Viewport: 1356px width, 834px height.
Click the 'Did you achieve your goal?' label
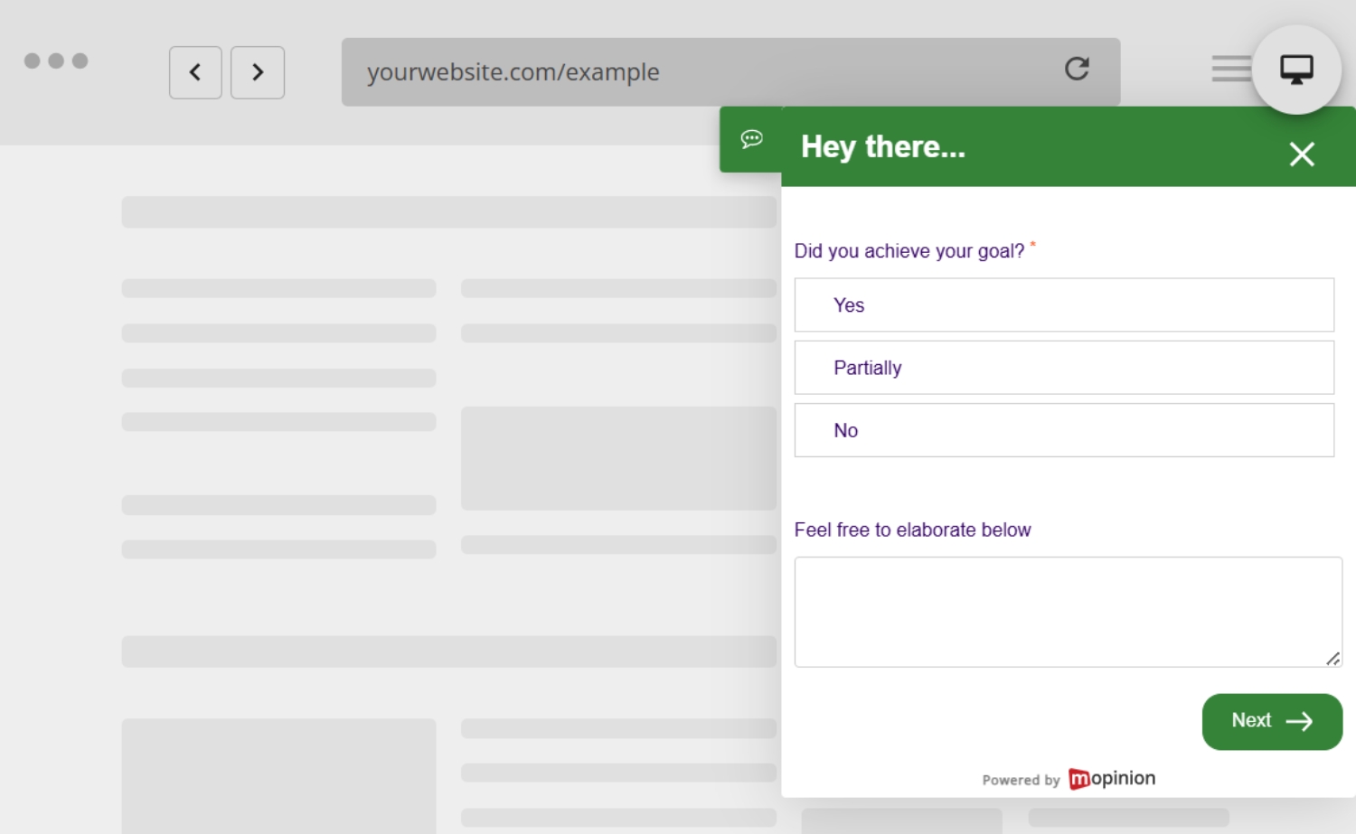click(x=909, y=251)
